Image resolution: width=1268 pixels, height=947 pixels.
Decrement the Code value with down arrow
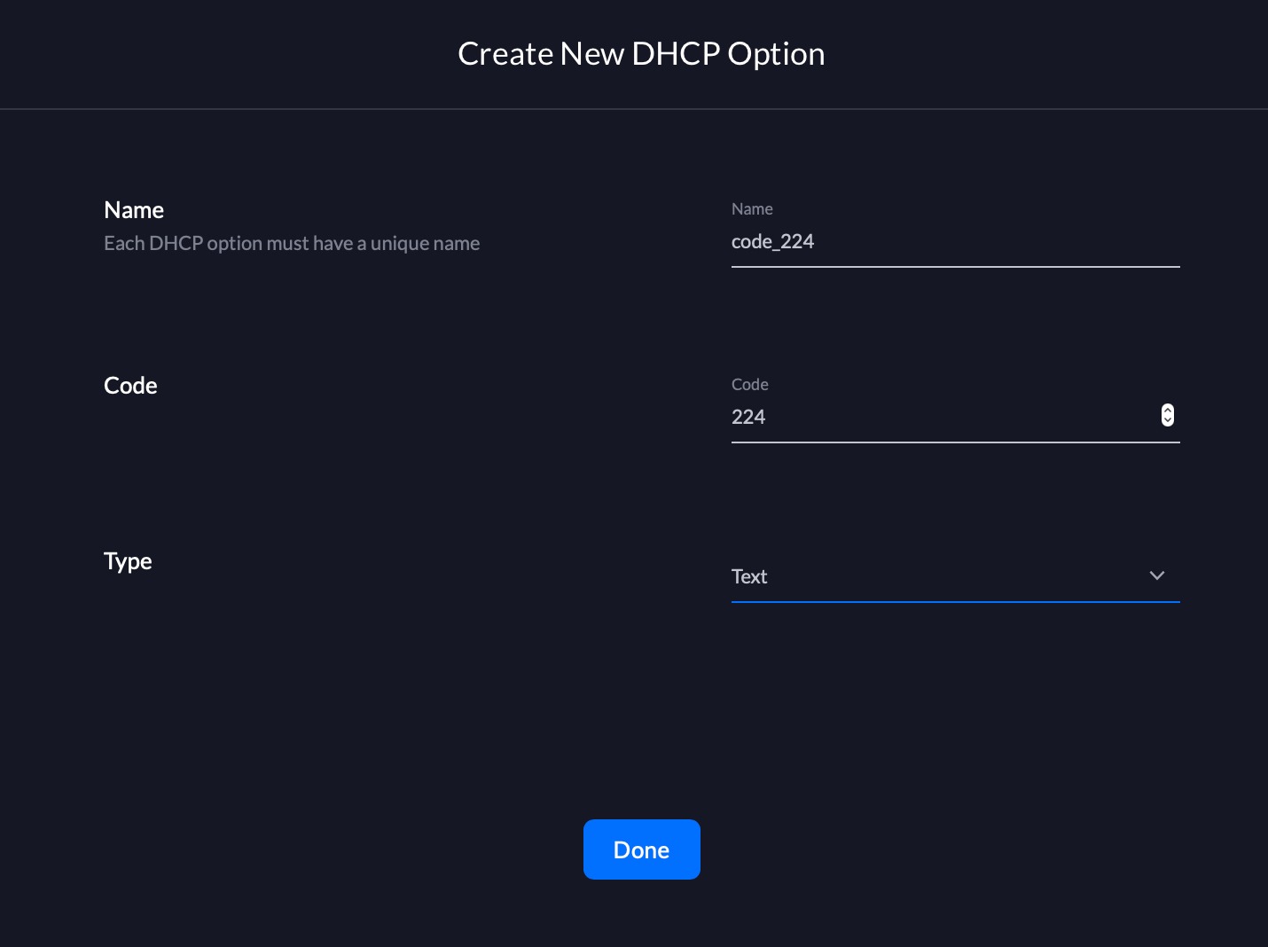pyautogui.click(x=1168, y=420)
